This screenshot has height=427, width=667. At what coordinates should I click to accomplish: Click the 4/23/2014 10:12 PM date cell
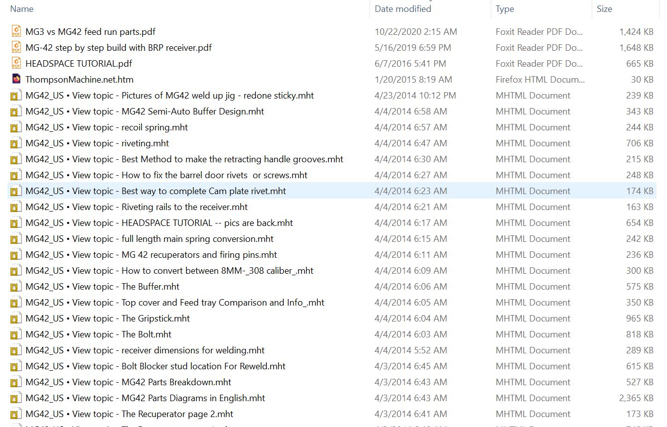coord(415,96)
